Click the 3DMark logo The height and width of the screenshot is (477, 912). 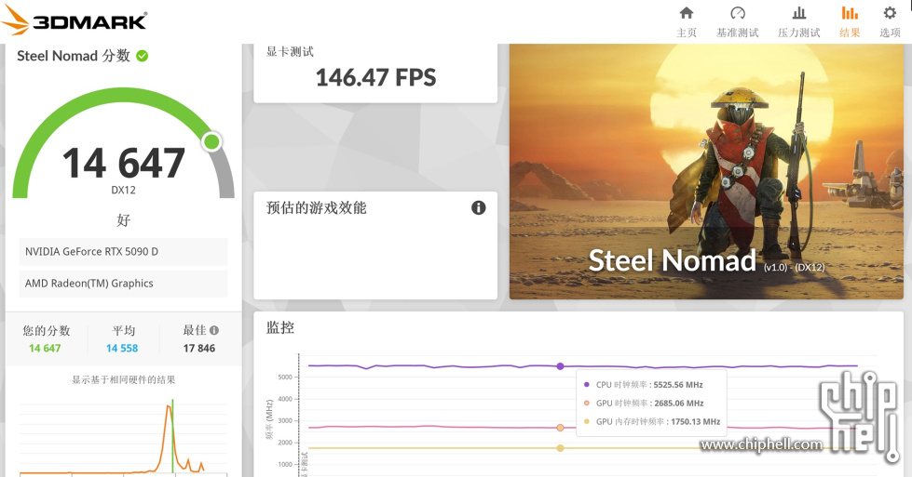[76, 21]
